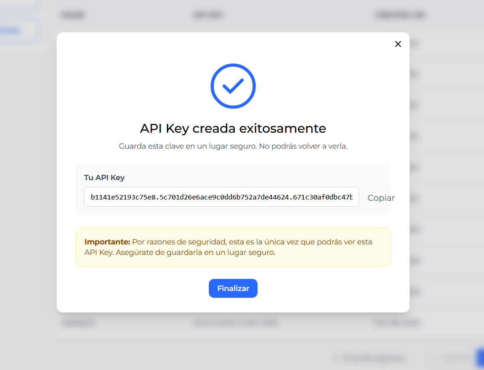Click the X icon to dismiss the dialog
This screenshot has width=484, height=370.
(398, 44)
